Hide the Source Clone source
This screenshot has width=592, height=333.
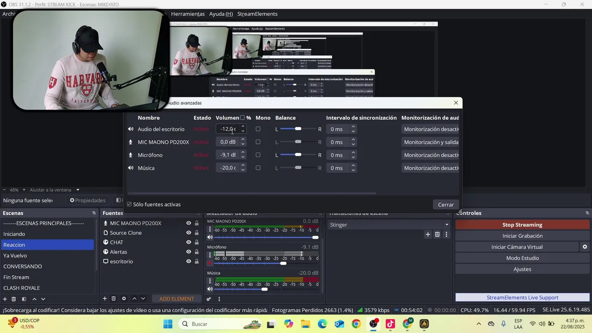tap(189, 233)
